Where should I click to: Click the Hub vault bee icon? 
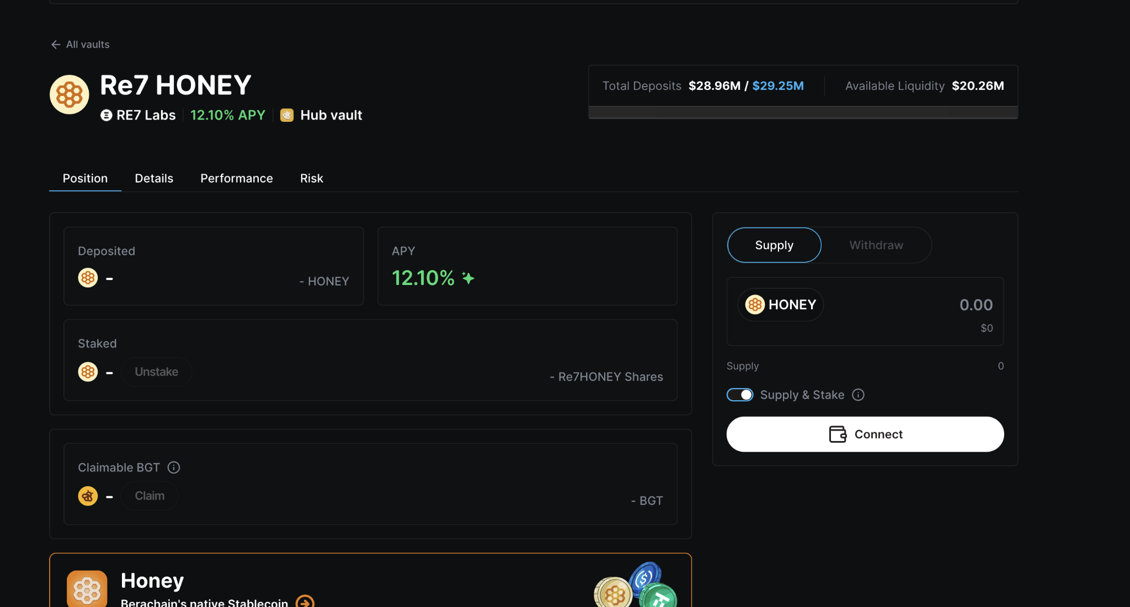[x=287, y=115]
